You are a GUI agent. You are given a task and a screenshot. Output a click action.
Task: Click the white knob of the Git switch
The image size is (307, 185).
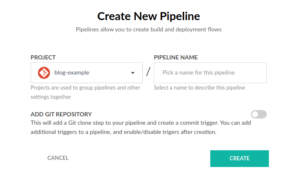[x=255, y=114]
